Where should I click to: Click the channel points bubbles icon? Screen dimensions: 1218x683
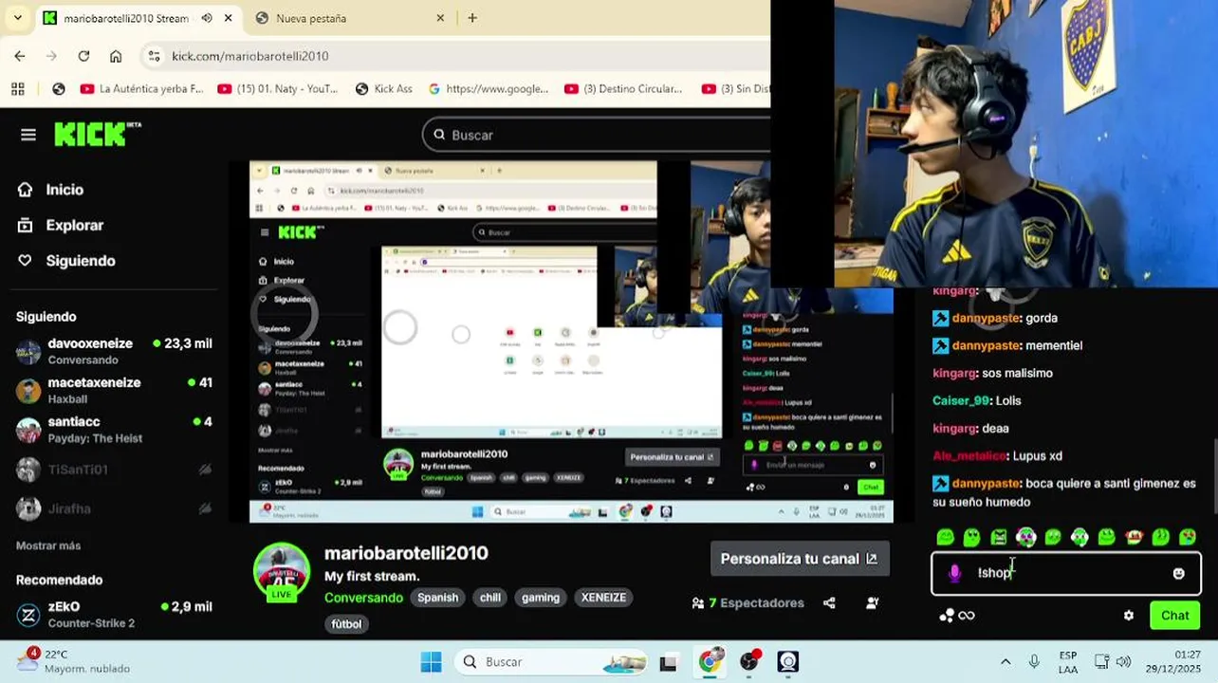pyautogui.click(x=946, y=615)
